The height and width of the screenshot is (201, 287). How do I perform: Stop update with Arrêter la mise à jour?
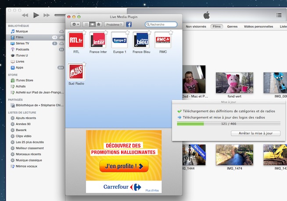pos(255,133)
